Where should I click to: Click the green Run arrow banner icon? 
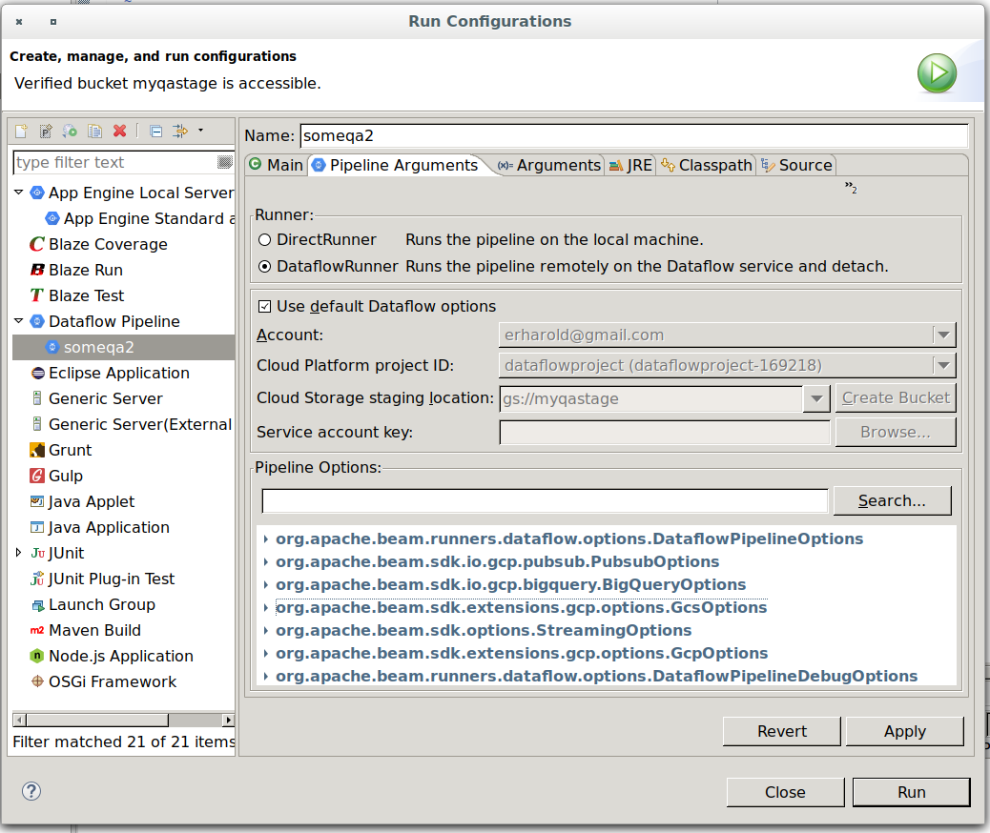point(937,72)
